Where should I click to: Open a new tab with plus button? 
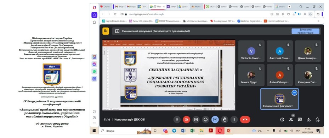coord(290,7)
